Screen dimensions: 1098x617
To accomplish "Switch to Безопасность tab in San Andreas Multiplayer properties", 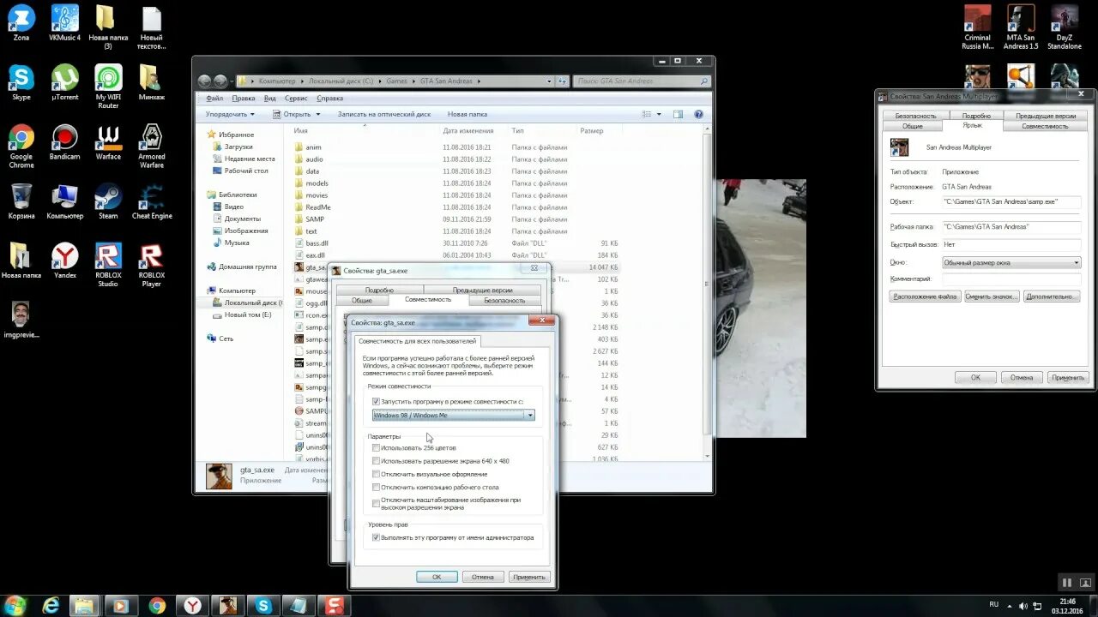I will [x=915, y=116].
